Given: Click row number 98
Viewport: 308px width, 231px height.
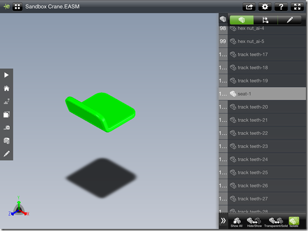Looking at the screenshot, I should tap(223, 28).
